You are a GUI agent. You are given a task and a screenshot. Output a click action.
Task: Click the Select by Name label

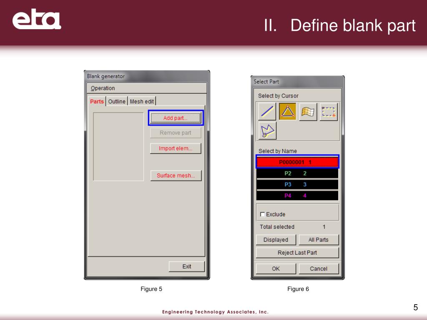point(277,151)
